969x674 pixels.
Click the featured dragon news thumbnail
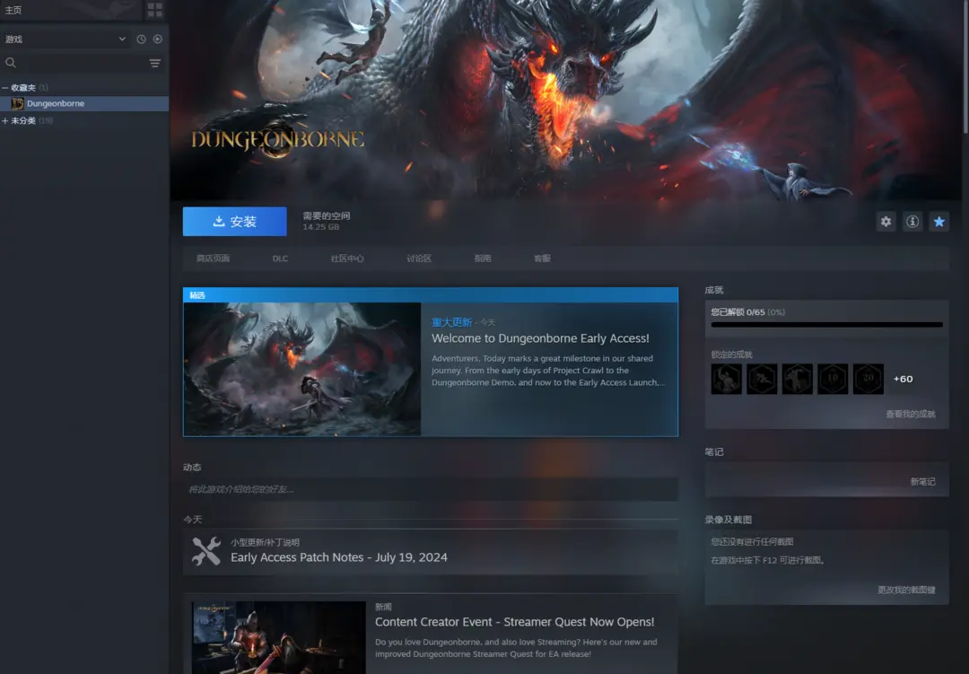[302, 369]
